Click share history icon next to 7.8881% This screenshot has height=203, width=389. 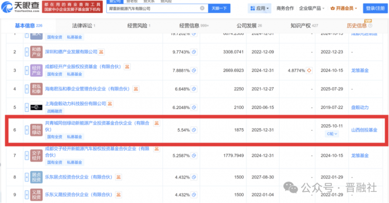click(x=194, y=70)
